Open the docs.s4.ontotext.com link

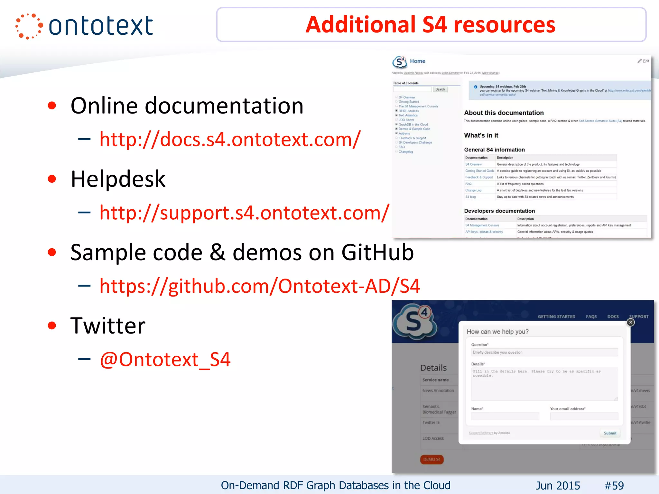point(230,139)
